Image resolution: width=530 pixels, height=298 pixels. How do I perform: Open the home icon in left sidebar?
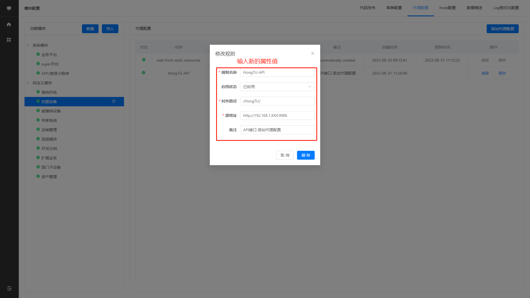(x=9, y=24)
